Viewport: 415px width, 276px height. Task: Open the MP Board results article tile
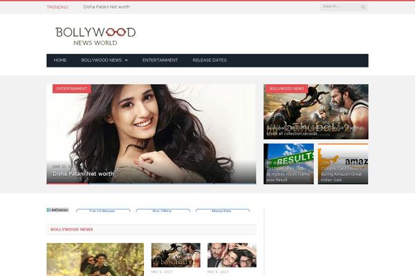pyautogui.click(x=288, y=164)
